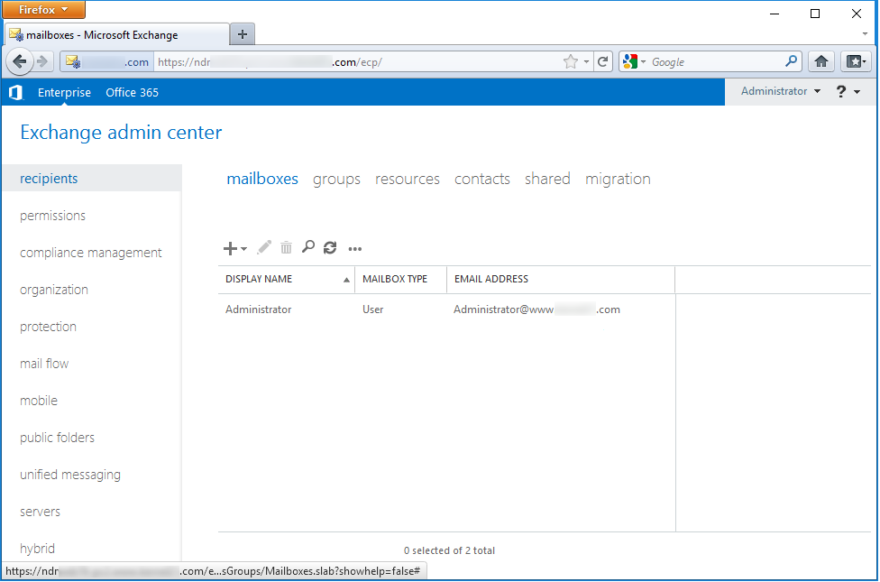The width and height of the screenshot is (880, 582).
Task: Click the Office logo icon
Action: pos(15,92)
